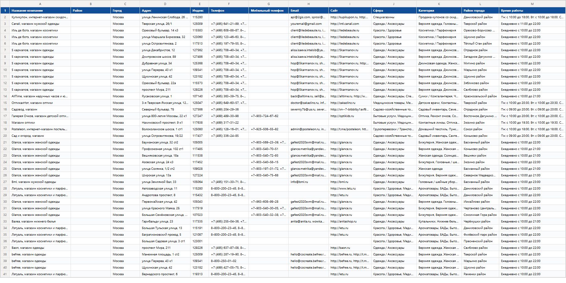The height and width of the screenshot is (283, 566).
Task: Select the 'Canali, магазин мужской одежды' cell
Action: (40, 24)
